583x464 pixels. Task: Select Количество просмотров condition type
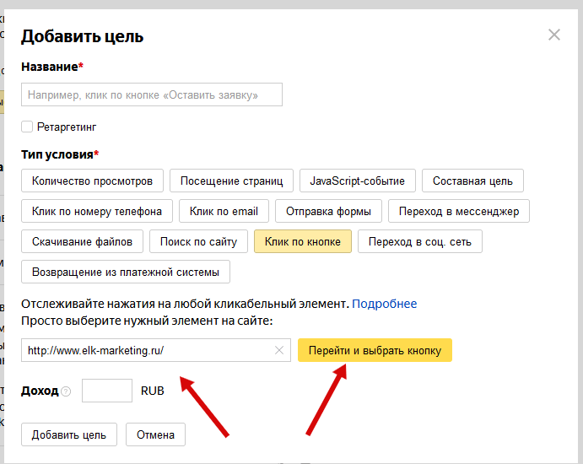pyautogui.click(x=92, y=181)
